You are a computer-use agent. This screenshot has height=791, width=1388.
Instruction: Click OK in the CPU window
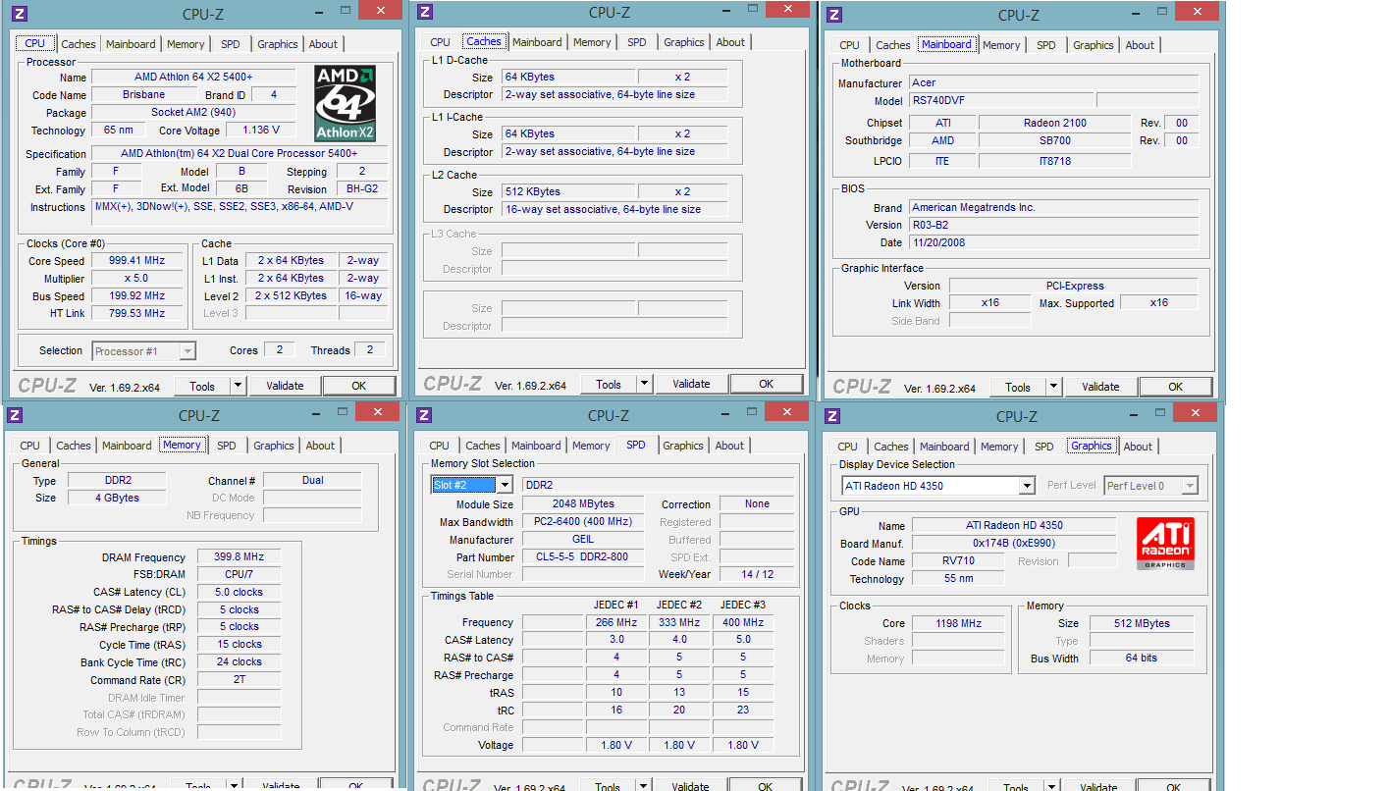tap(359, 387)
